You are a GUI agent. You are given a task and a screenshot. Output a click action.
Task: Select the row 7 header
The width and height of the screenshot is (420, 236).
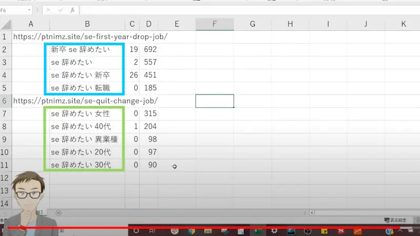click(x=6, y=114)
